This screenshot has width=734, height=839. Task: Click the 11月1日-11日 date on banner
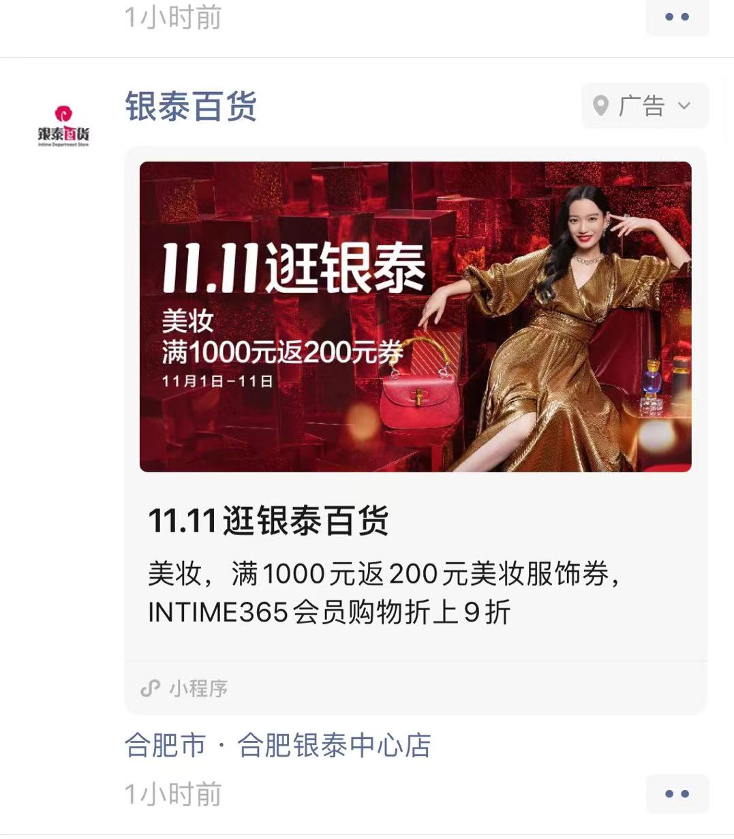(x=217, y=381)
